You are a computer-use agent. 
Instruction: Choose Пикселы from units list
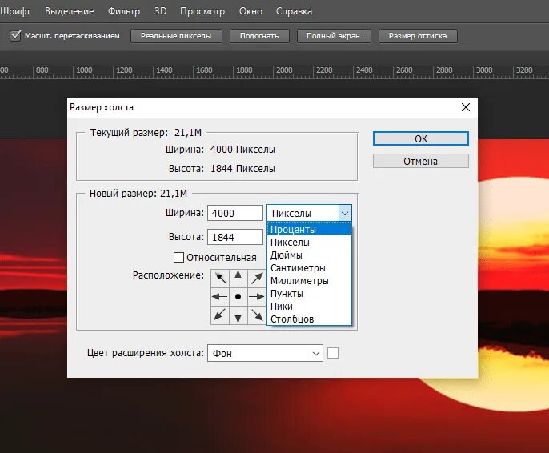309,243
